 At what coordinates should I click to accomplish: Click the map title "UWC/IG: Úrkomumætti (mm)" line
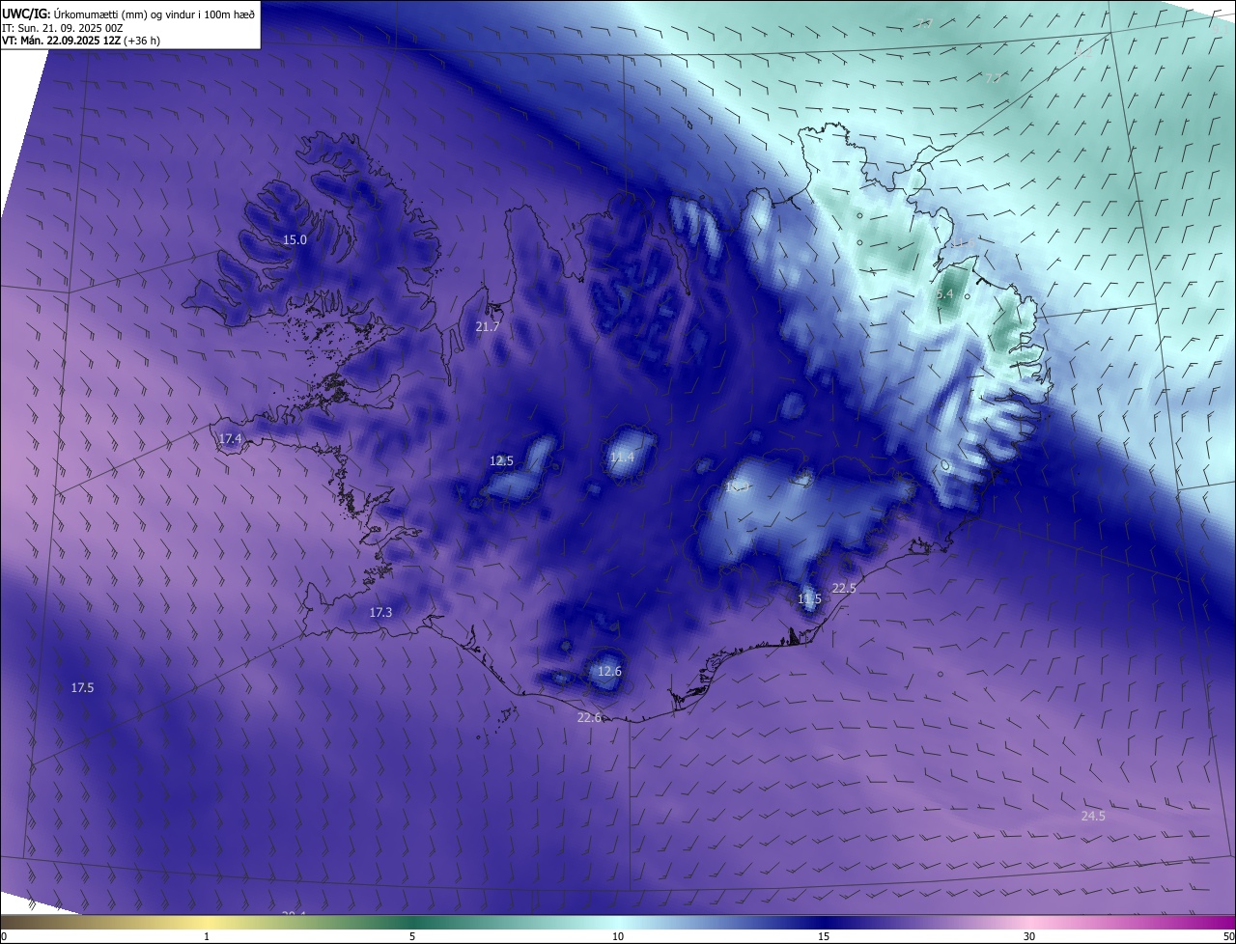tap(129, 13)
